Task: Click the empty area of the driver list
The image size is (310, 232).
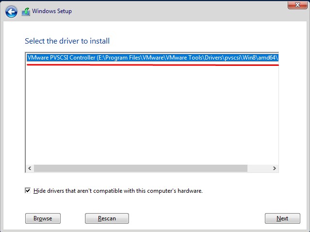Action: click(152, 114)
